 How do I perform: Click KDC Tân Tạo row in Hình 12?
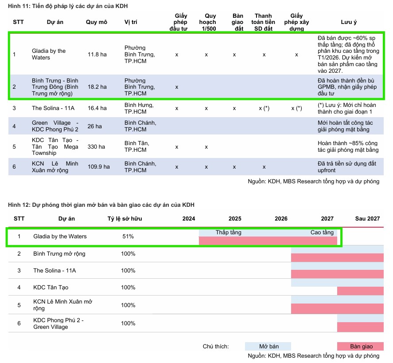[51, 288]
